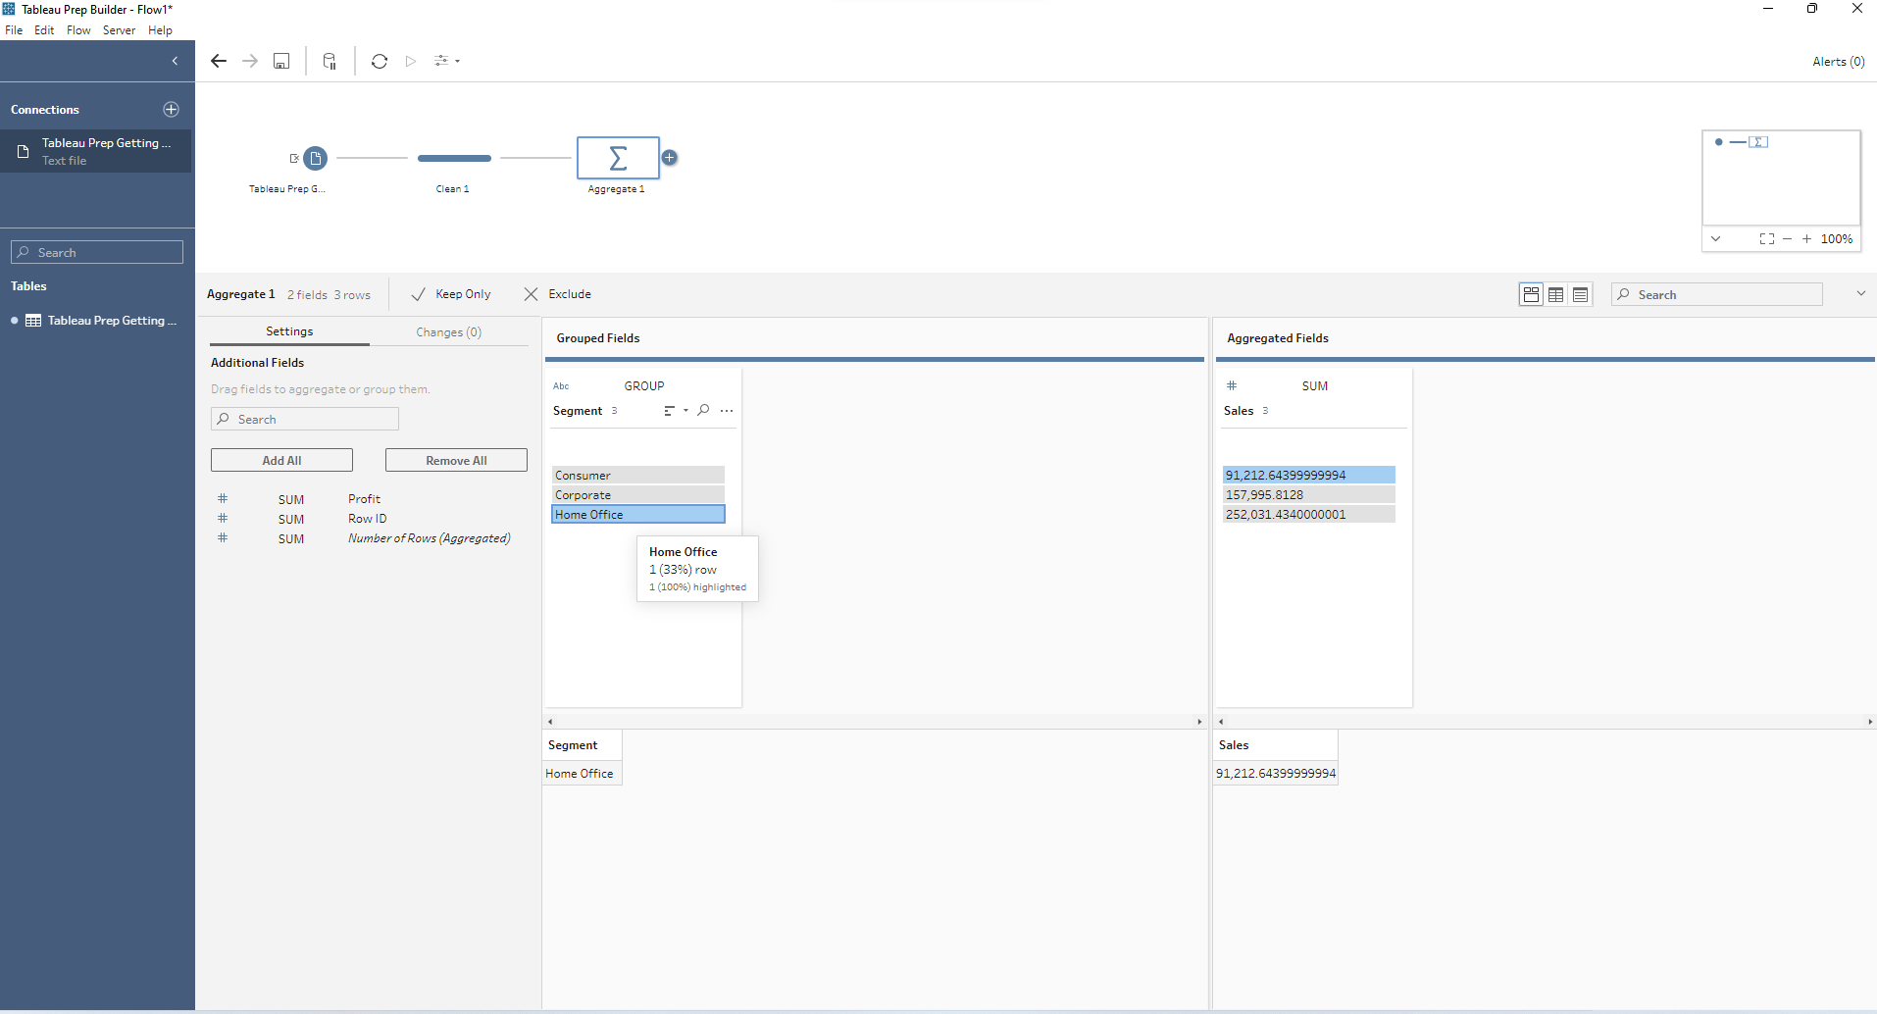Switch to list view
This screenshot has height=1014, width=1877.
pos(1580,294)
